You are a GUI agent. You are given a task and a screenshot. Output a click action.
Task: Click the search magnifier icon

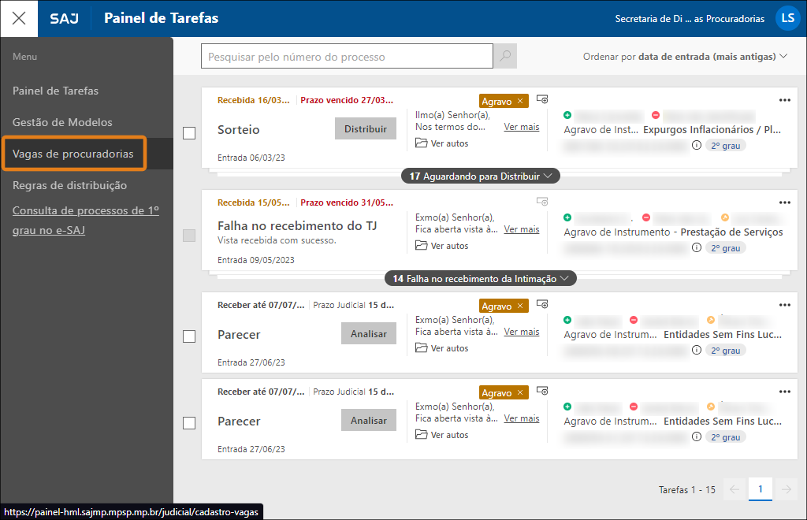click(x=504, y=57)
